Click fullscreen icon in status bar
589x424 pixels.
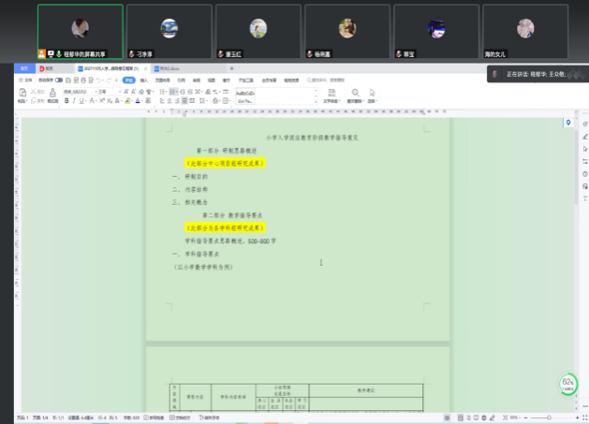pyautogui.click(x=584, y=417)
